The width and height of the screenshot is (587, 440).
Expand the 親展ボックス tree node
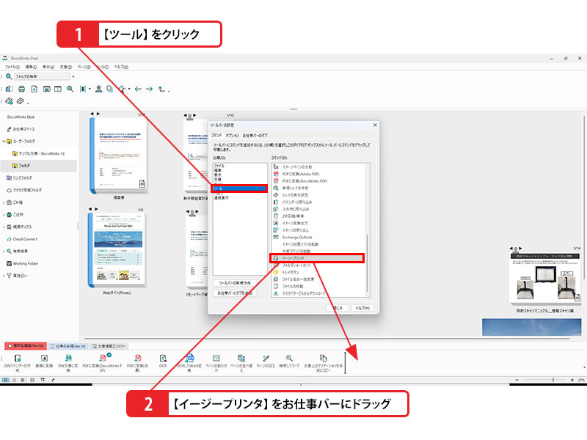point(4,227)
